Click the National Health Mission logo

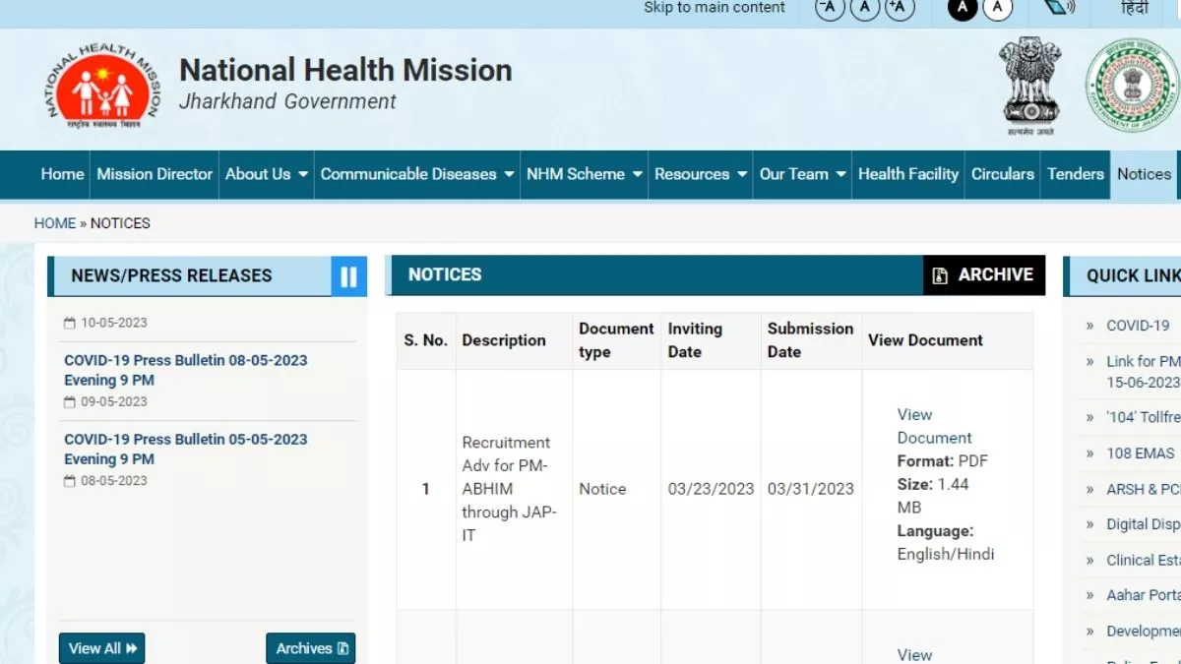pyautogui.click(x=100, y=87)
